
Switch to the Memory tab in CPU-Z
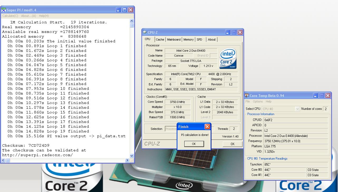(x=189, y=40)
